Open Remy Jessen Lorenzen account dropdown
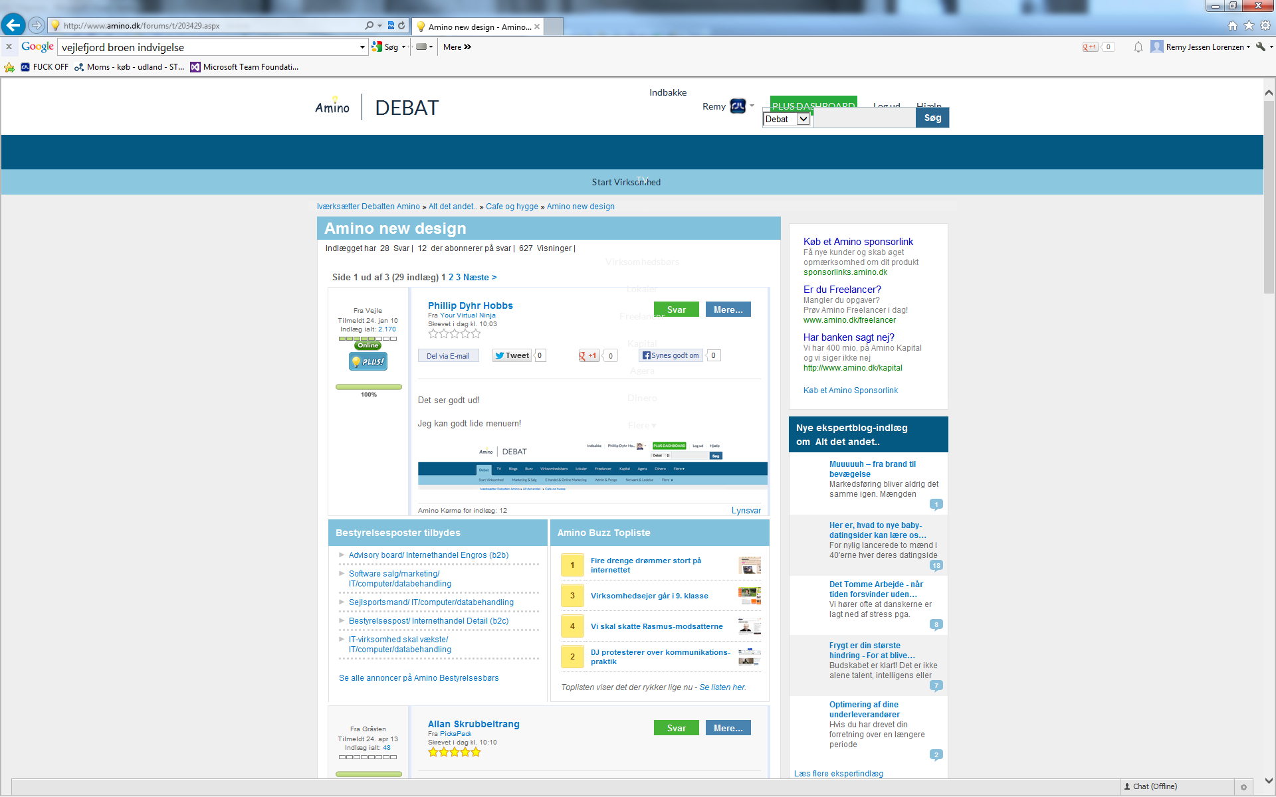The height and width of the screenshot is (797, 1276). coord(1201,47)
